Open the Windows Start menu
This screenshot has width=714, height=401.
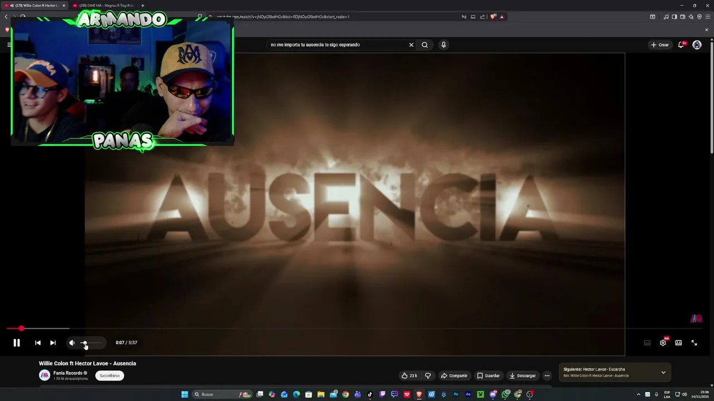(185, 394)
